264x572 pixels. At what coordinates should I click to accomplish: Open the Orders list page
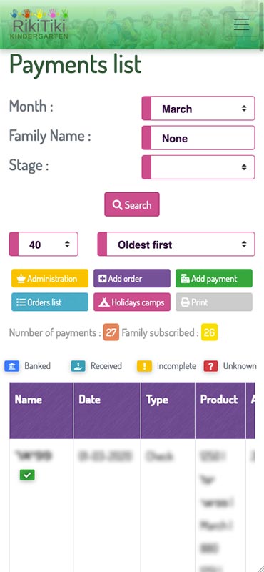(50, 302)
